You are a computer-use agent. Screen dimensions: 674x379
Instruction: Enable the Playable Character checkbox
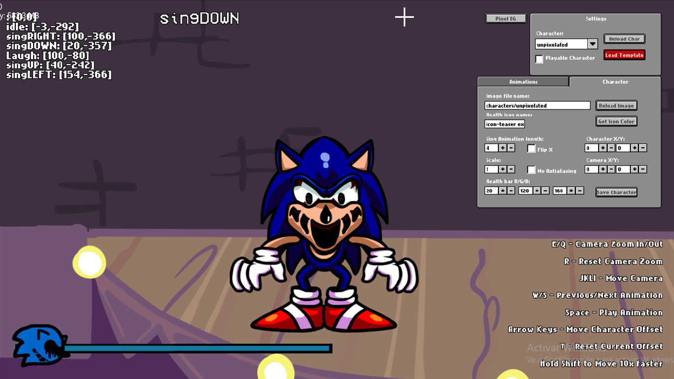click(539, 59)
